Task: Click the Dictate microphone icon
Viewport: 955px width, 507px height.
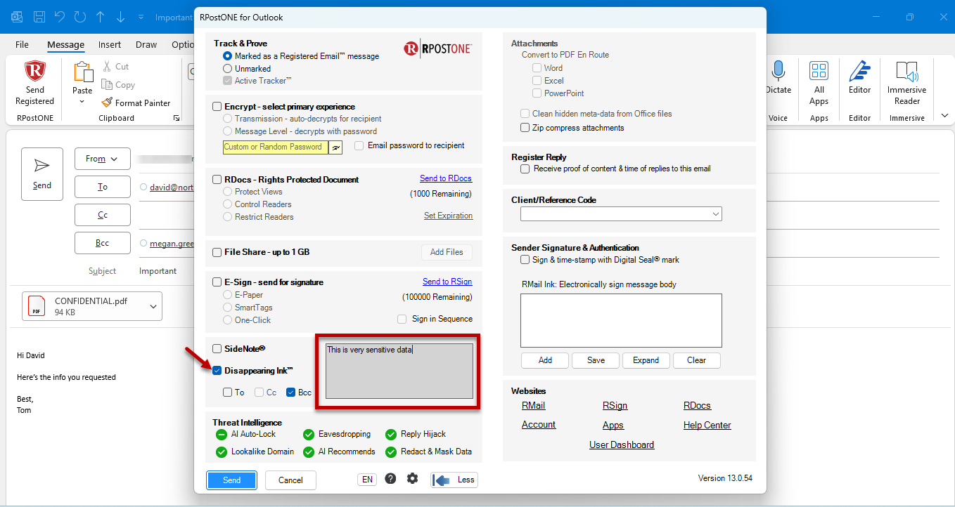Action: 778,71
